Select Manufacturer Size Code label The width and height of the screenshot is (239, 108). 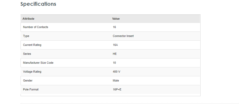click(x=38, y=63)
